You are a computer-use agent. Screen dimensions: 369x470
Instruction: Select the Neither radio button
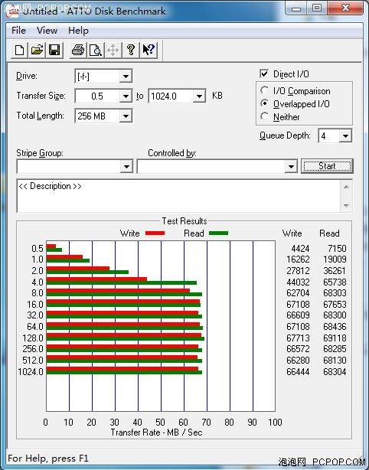click(x=264, y=116)
